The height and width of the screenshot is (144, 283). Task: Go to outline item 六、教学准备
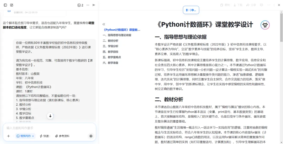(111, 63)
